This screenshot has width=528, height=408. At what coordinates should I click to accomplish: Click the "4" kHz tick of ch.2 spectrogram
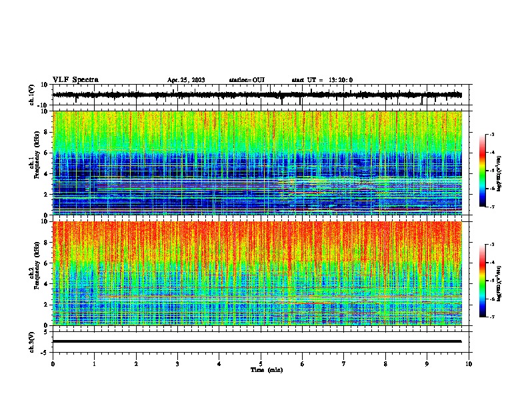[46, 284]
